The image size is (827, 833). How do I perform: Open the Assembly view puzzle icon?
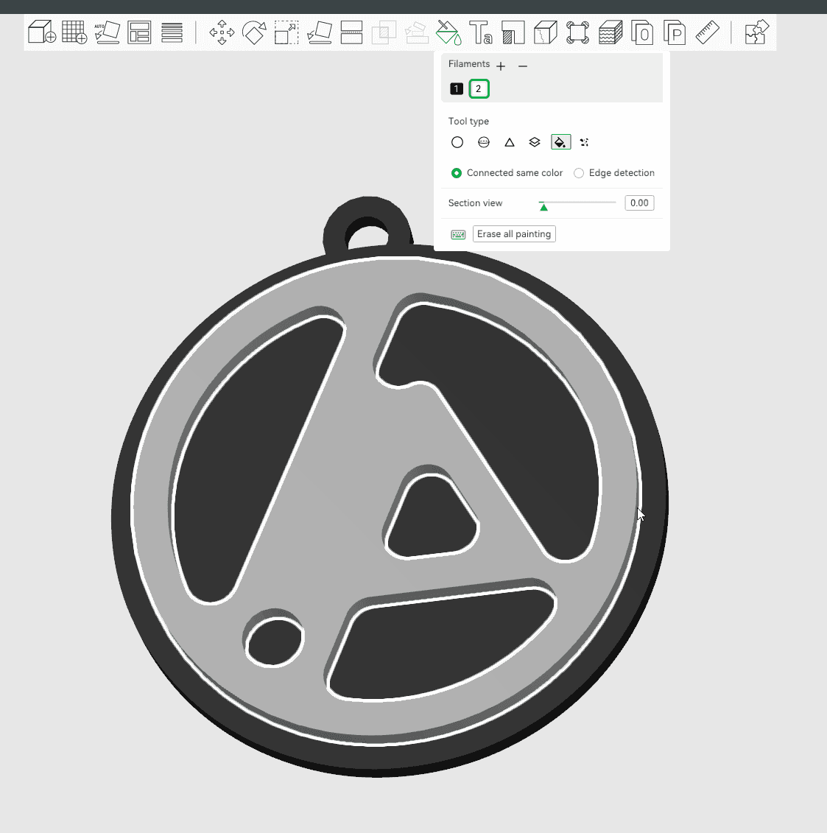point(756,32)
